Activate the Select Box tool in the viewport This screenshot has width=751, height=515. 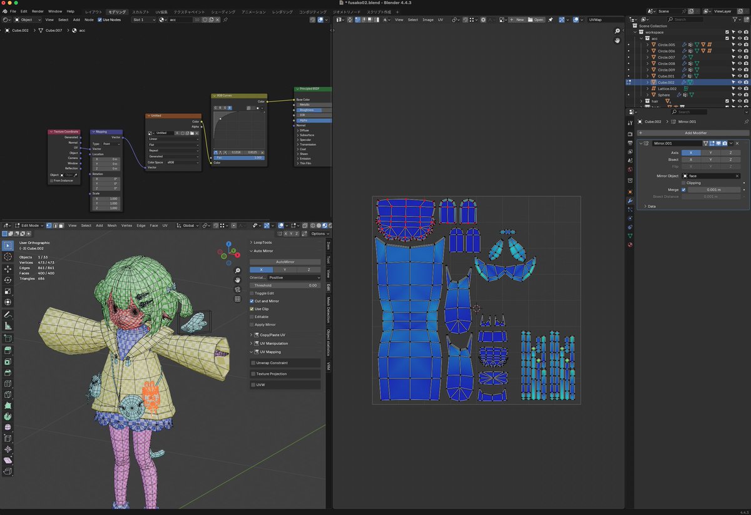8,245
